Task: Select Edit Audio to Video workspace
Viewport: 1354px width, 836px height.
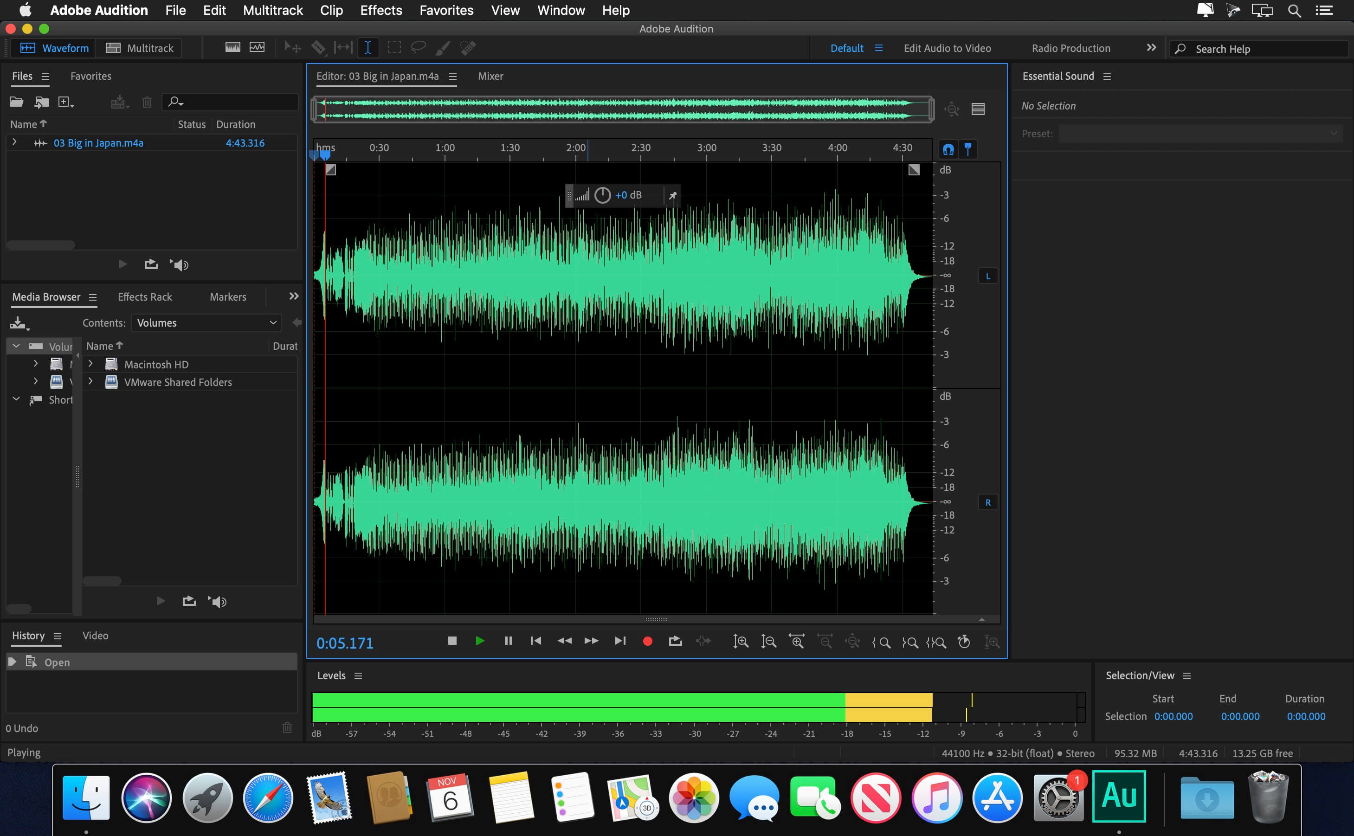Action: point(947,48)
